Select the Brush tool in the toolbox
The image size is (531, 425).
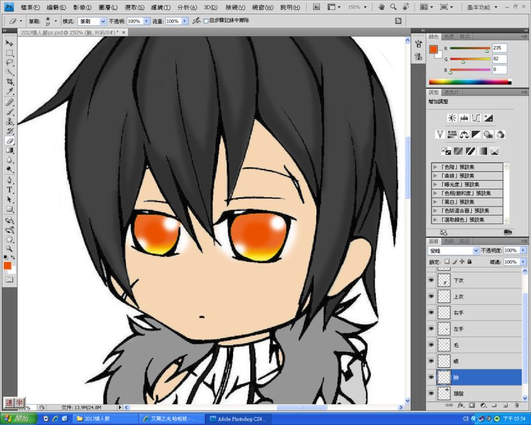point(9,112)
